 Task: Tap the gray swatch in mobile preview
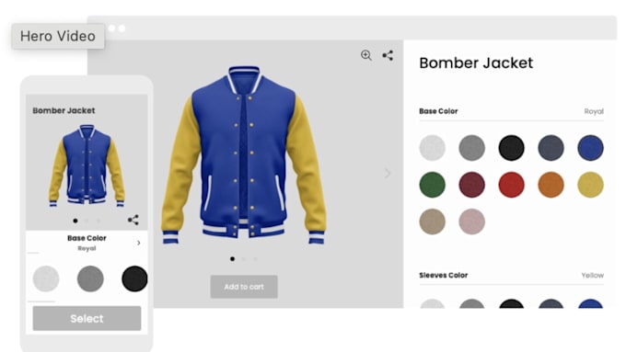coord(90,278)
